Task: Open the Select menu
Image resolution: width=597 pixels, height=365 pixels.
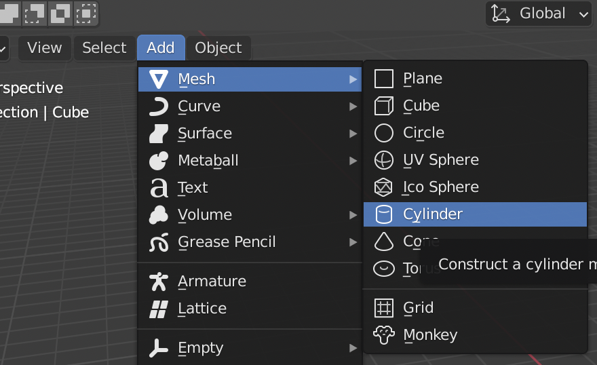Action: pos(104,48)
